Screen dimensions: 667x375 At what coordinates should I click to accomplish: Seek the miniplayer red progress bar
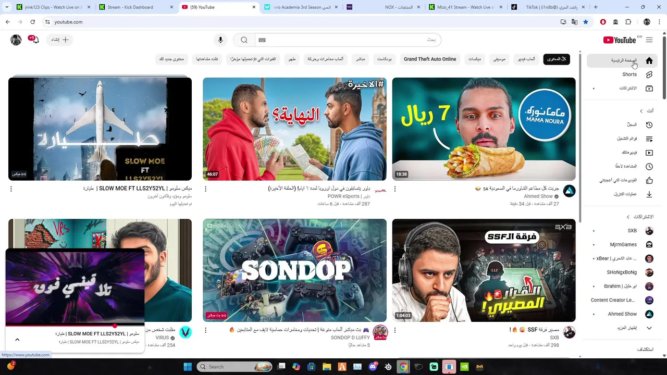click(x=75, y=326)
